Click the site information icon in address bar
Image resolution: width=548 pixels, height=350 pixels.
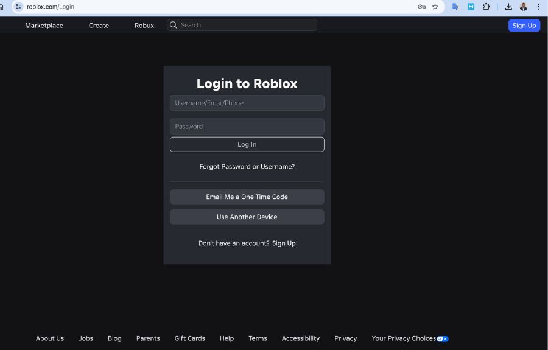[x=18, y=7]
